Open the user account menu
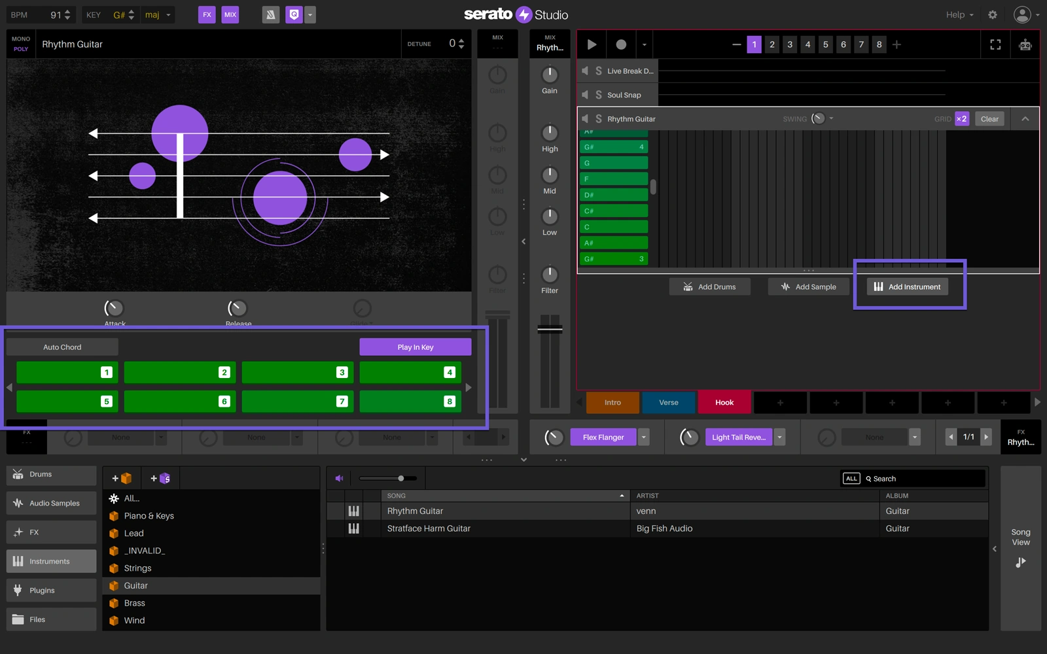The height and width of the screenshot is (654, 1047). (x=1026, y=14)
